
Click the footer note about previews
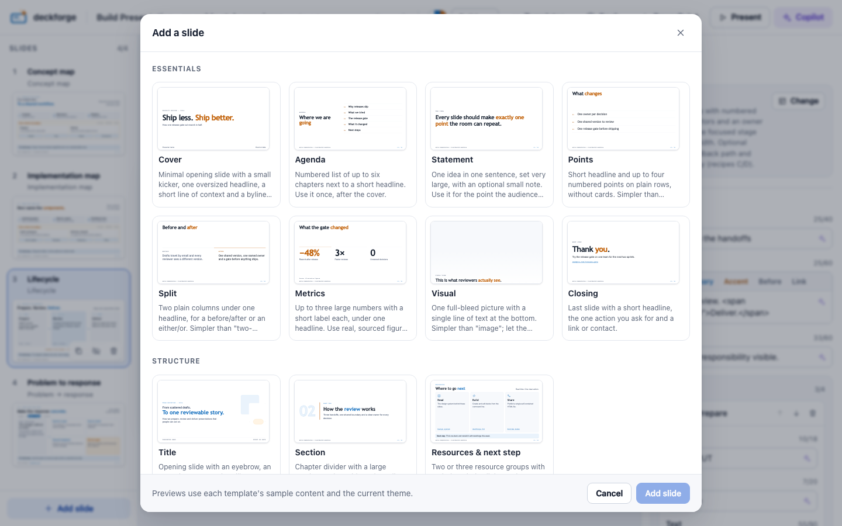tap(282, 493)
